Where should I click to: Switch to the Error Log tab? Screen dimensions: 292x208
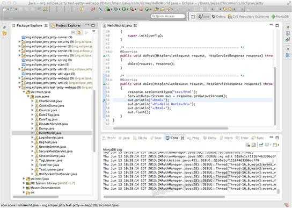[242, 138]
